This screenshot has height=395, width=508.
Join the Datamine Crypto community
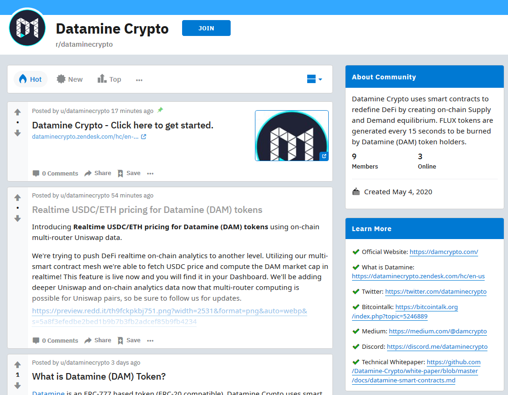tap(206, 28)
